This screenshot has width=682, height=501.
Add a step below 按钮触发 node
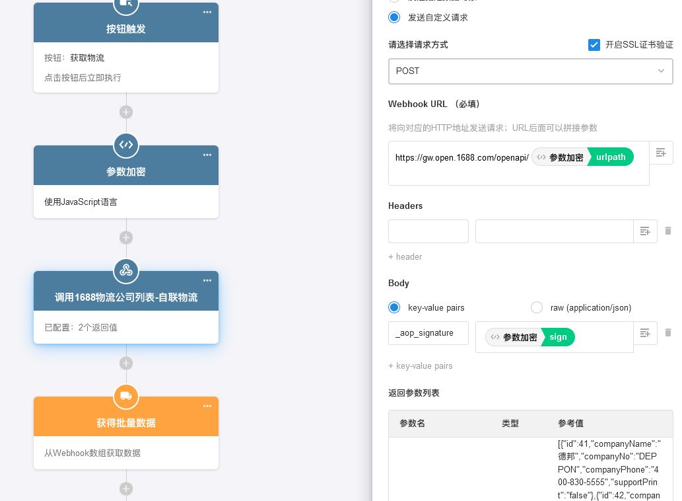pyautogui.click(x=126, y=112)
